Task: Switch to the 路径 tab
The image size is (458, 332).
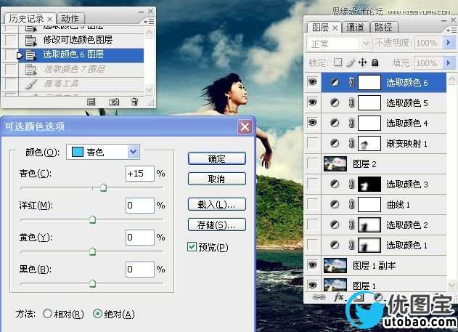Action: [x=383, y=28]
